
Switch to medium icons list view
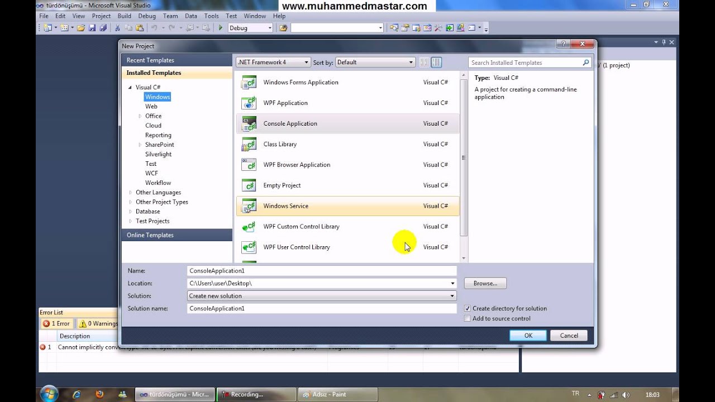click(436, 63)
